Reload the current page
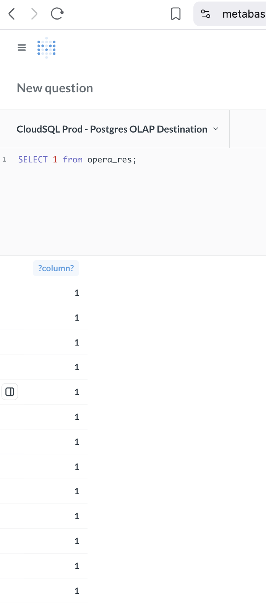Viewport: 266px width, 603px height. click(x=57, y=14)
